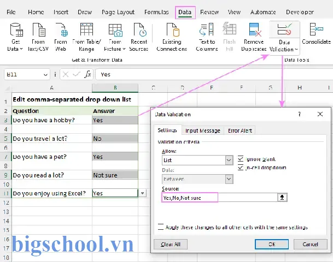Select the Settings tab in dialog
Screen dimensions: 333x262
click(167, 130)
